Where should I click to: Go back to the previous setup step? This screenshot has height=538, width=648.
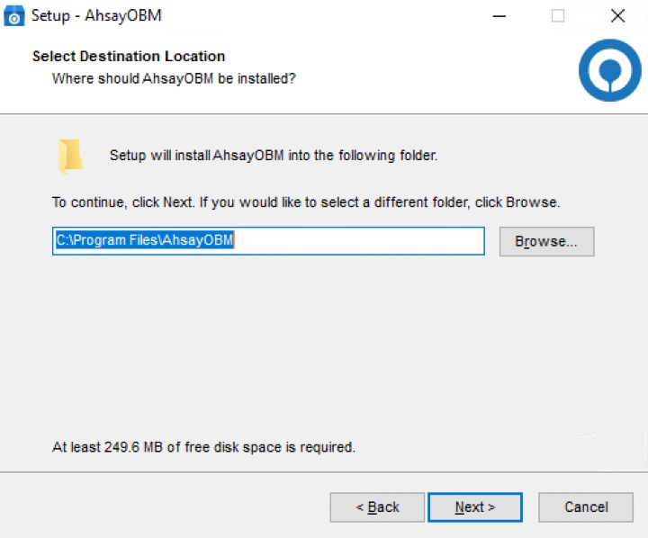tap(377, 507)
